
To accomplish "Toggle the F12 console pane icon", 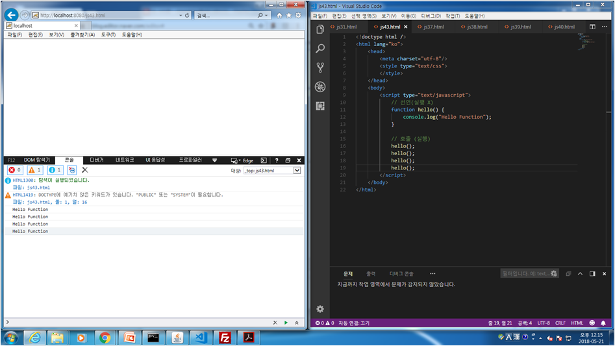I will (264, 160).
